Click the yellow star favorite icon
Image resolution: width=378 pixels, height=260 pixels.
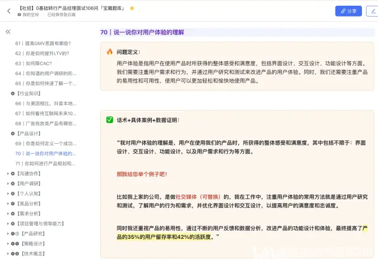132,8
